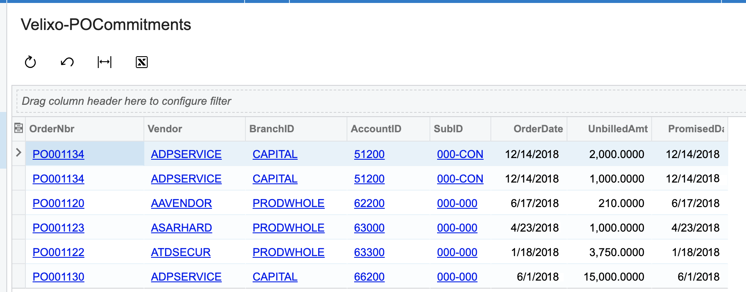Click the Velixo-POCommitments page title
The height and width of the screenshot is (292, 746).
[x=106, y=25]
